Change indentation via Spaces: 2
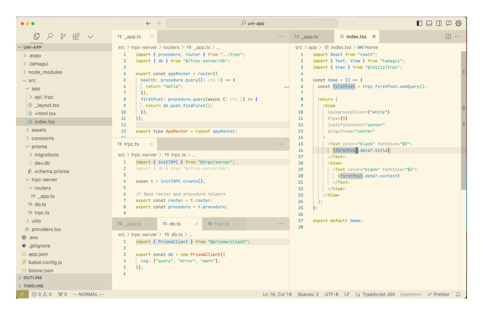Screen dimensions: 483x315 [308, 294]
